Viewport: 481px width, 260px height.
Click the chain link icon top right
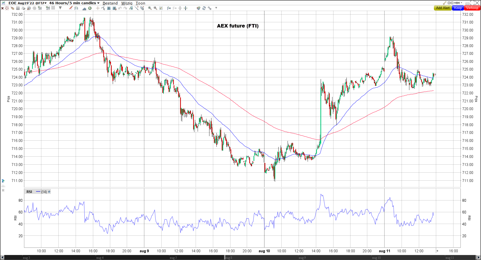450,3
